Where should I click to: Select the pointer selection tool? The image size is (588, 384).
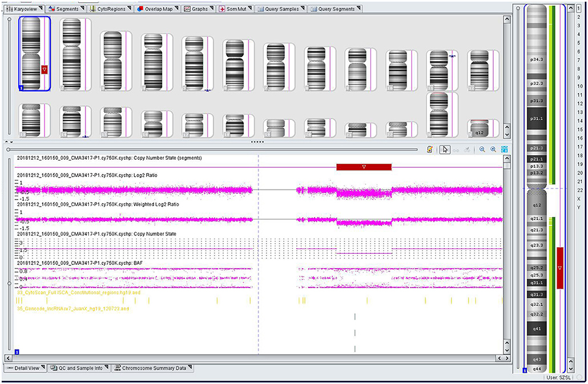click(445, 149)
